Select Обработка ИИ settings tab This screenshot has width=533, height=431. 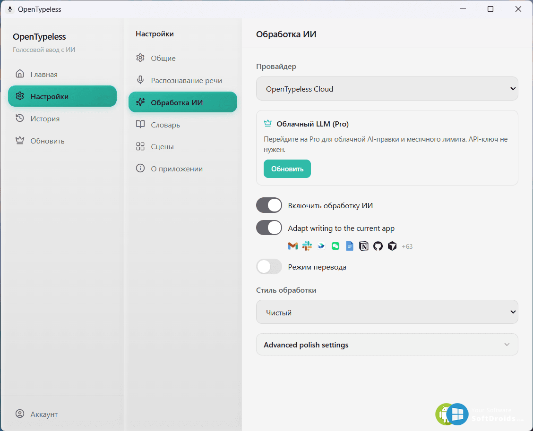point(182,102)
